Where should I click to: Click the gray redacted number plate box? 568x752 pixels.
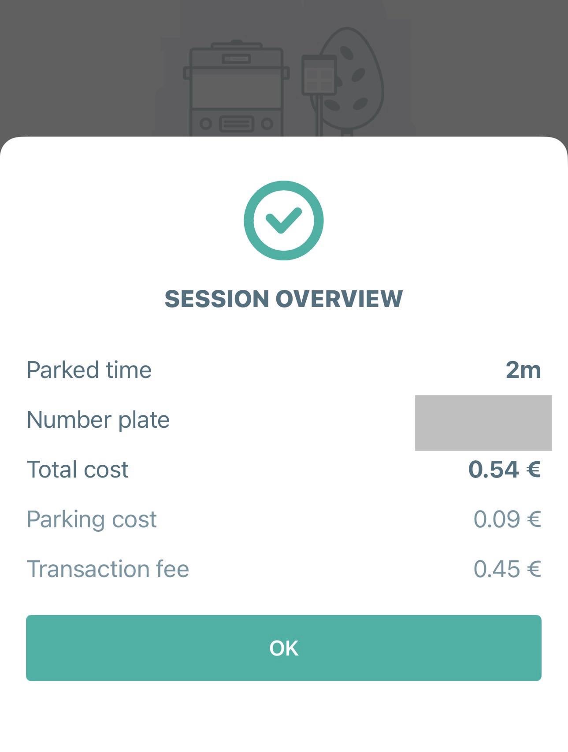[483, 423]
